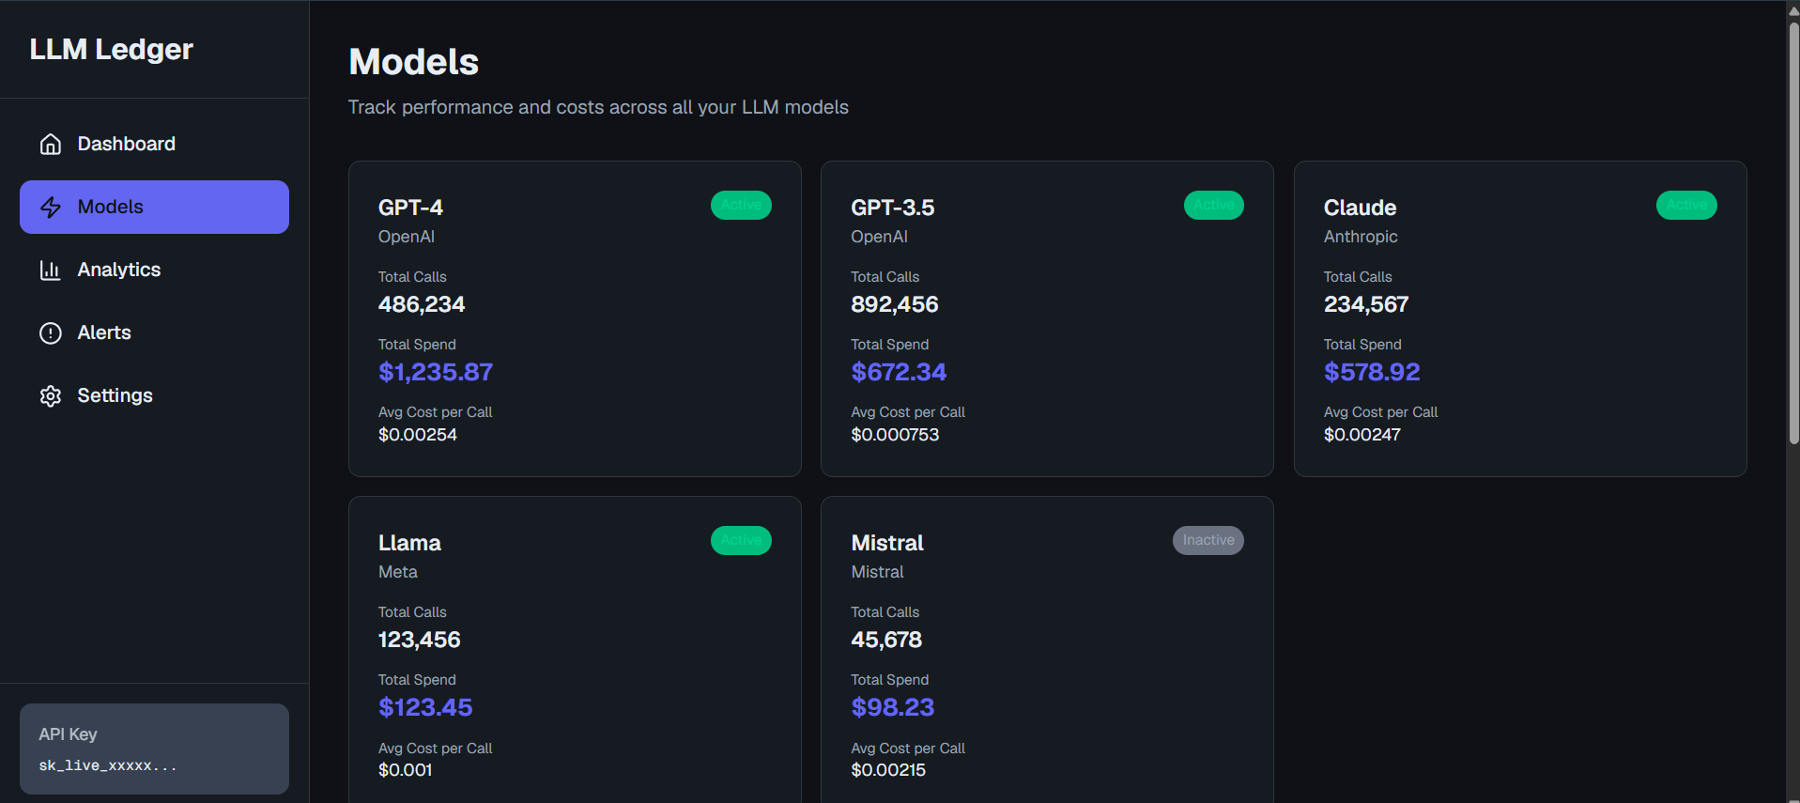The height and width of the screenshot is (803, 1800).
Task: Click the sk_live_xxxxx... key value
Action: click(108, 765)
